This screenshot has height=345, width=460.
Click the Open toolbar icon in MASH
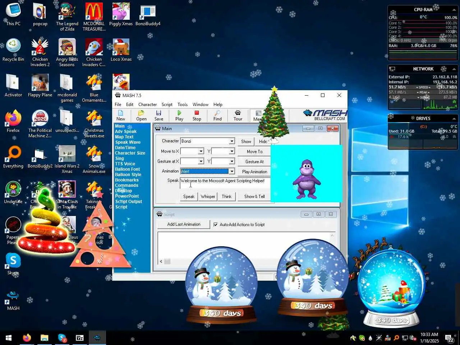141,115
